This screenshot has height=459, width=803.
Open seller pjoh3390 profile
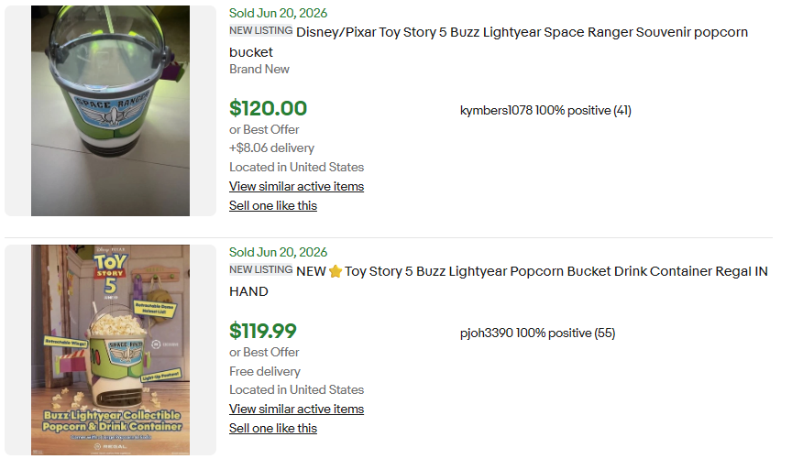coord(486,333)
